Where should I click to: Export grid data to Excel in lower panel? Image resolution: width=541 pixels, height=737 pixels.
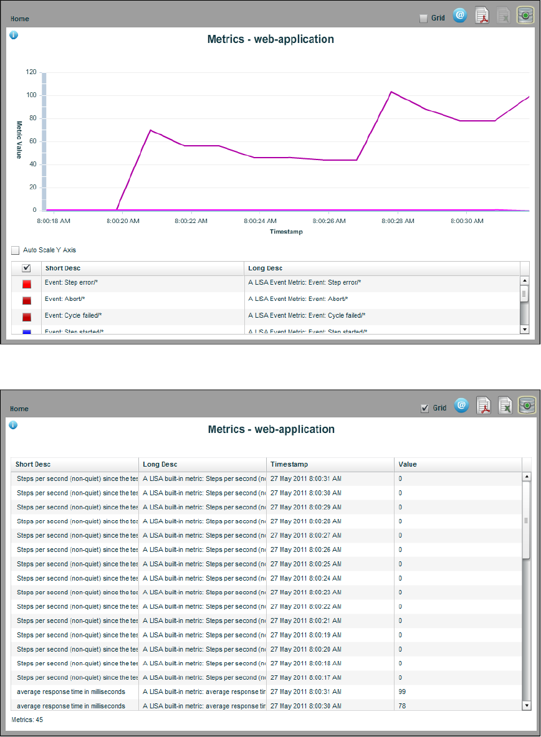(505, 405)
